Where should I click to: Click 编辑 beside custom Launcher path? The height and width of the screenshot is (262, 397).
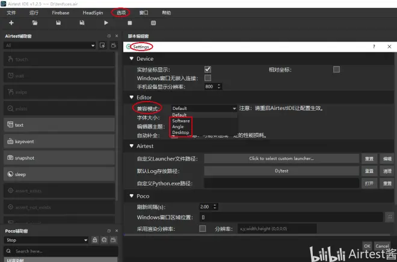point(387,159)
